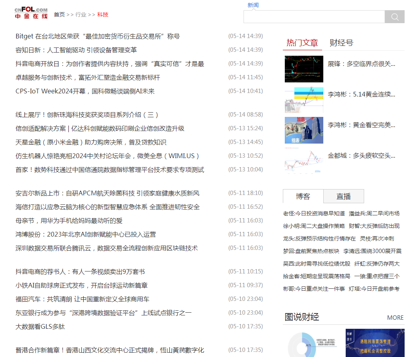Image resolution: width=416 pixels, height=357 pixels.
Task: Open 抖音电商开放日 news headline
Action: coord(110,64)
